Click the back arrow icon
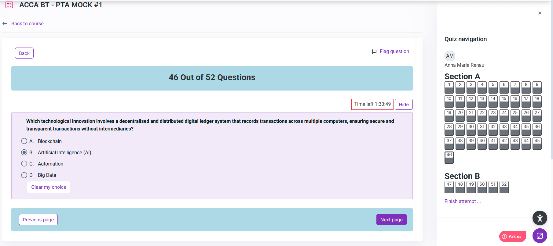The width and height of the screenshot is (553, 246). pyautogui.click(x=5, y=23)
